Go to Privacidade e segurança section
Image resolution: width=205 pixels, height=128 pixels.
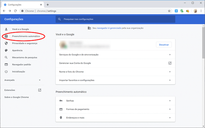point(25,43)
